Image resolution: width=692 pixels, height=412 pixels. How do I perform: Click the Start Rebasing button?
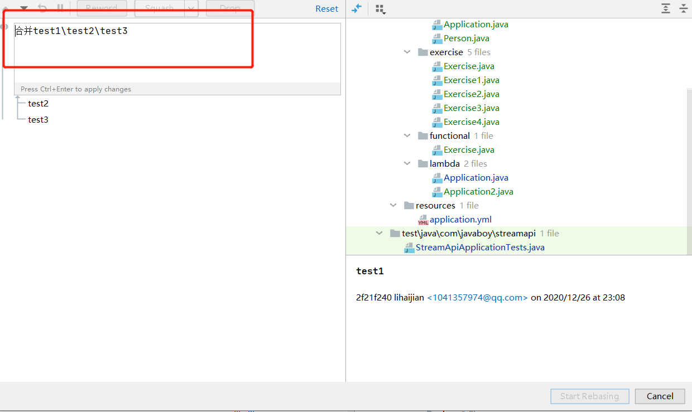pos(589,396)
